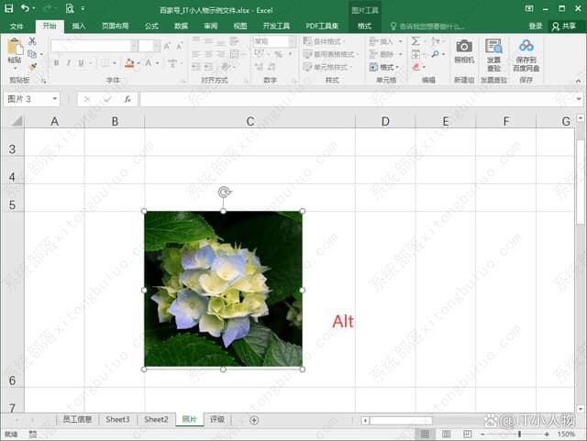Switch to the Sheet3 worksheet tab
The image size is (587, 441).
(x=117, y=420)
